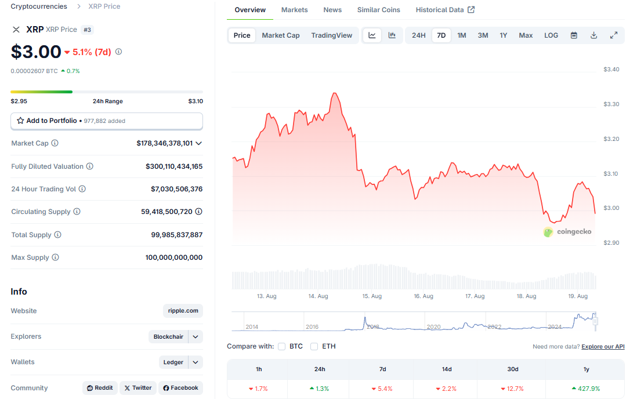Viewport: 637px width, 399px height.
Task: Set chart range to 1M
Action: click(461, 35)
